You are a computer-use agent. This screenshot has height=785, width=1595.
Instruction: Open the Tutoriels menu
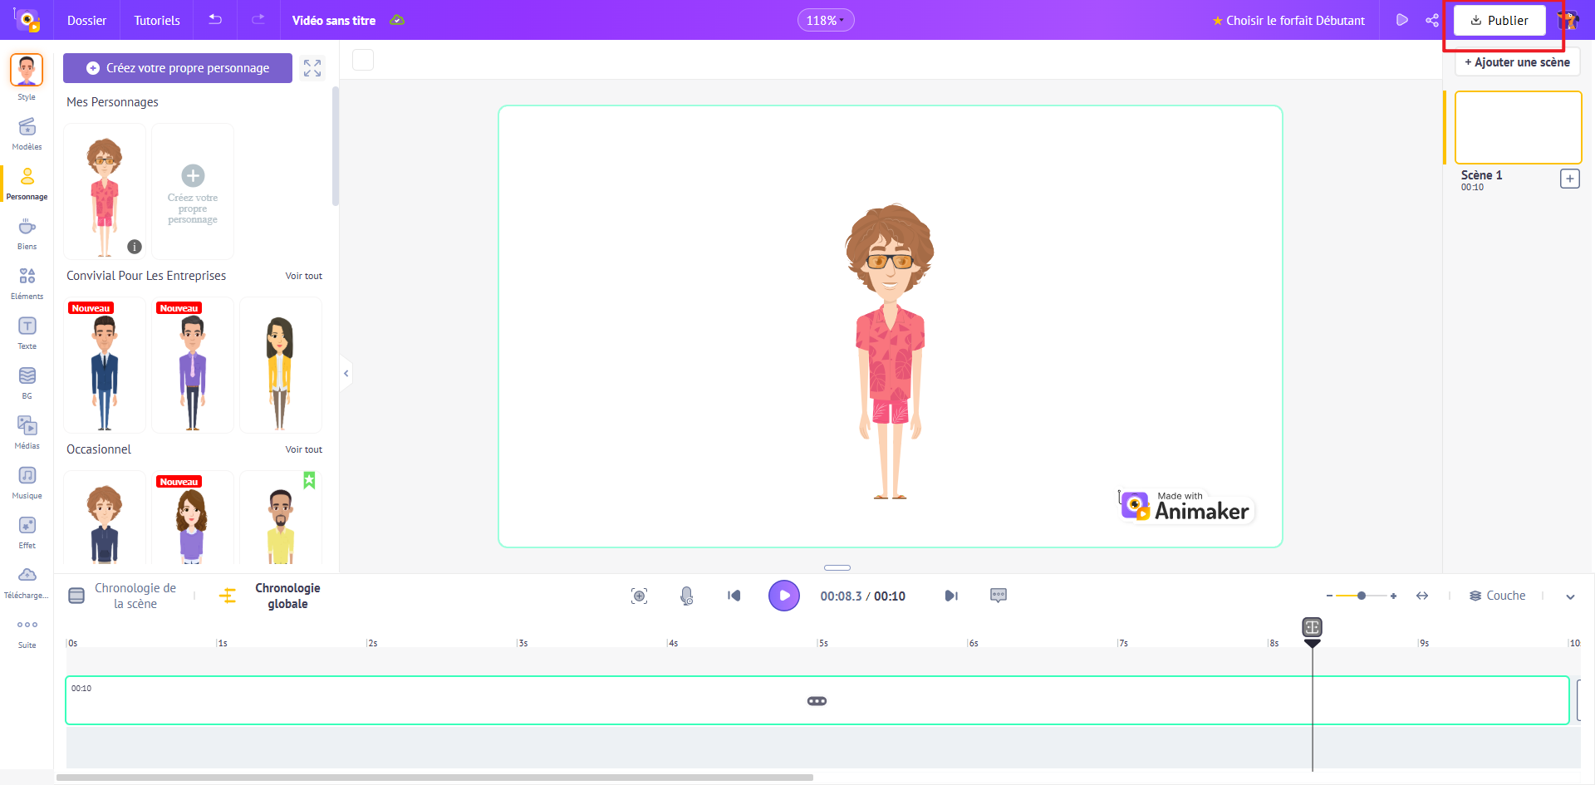click(156, 20)
